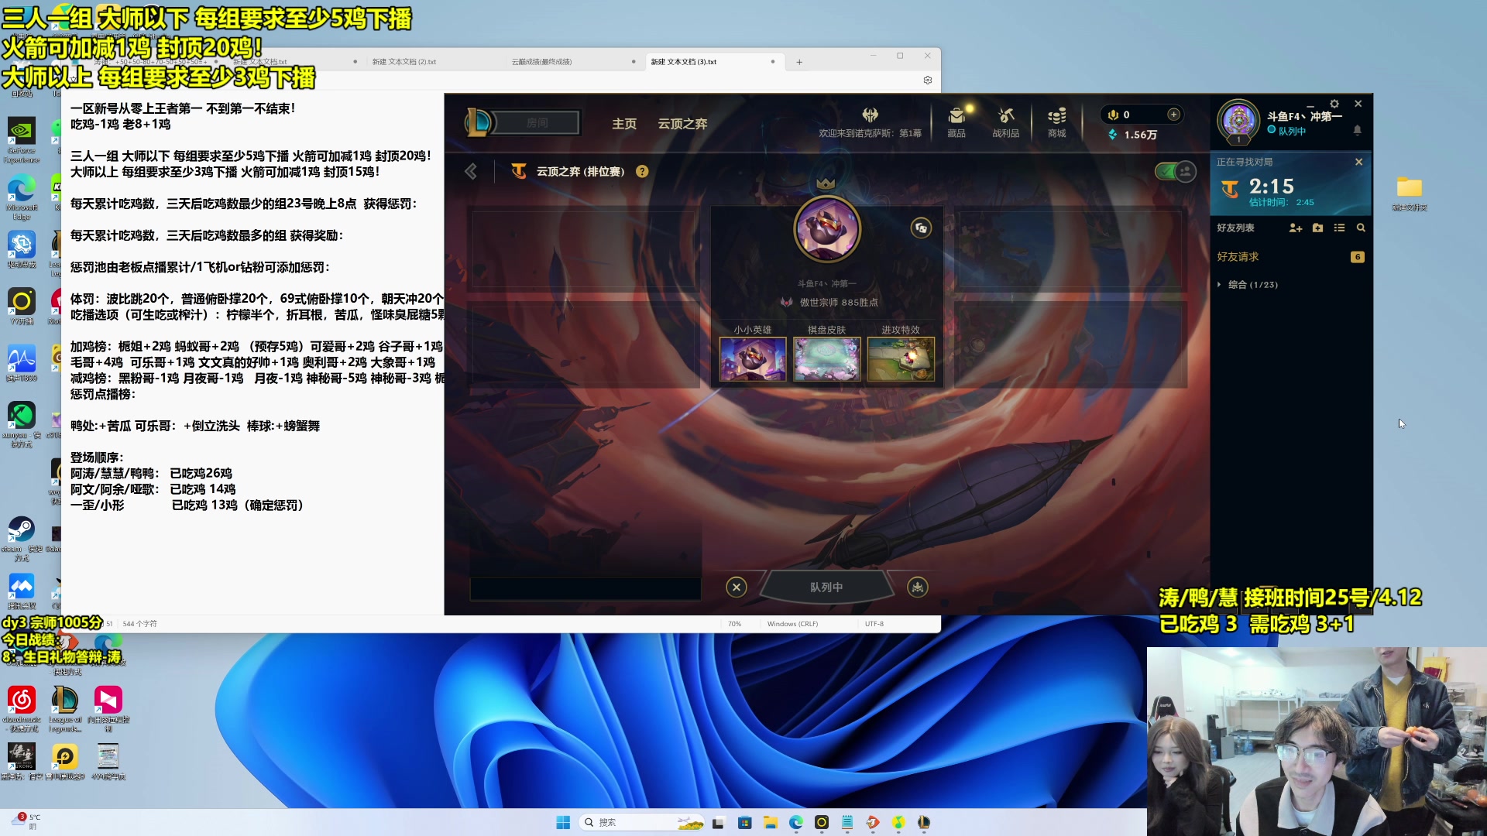The height and width of the screenshot is (836, 1487).
Task: Open the 好友请求 friend requests row
Action: click(1290, 257)
